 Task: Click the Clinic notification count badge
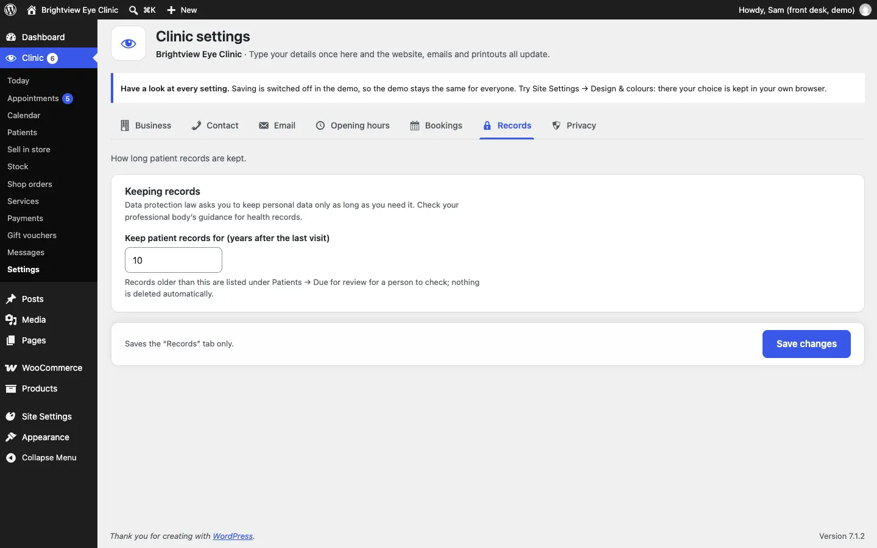[52, 58]
